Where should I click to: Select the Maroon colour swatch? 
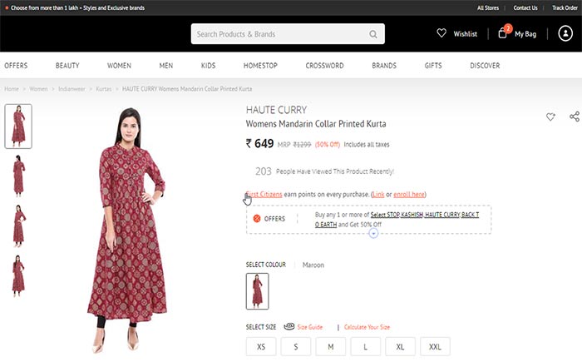tap(257, 291)
